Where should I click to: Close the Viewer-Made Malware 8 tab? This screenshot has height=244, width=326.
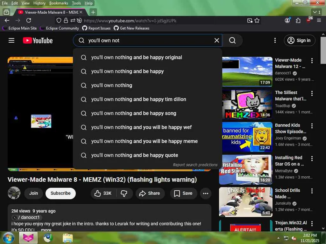coord(81,12)
